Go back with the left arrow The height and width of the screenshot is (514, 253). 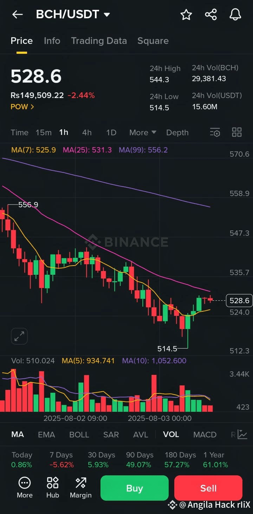17,14
